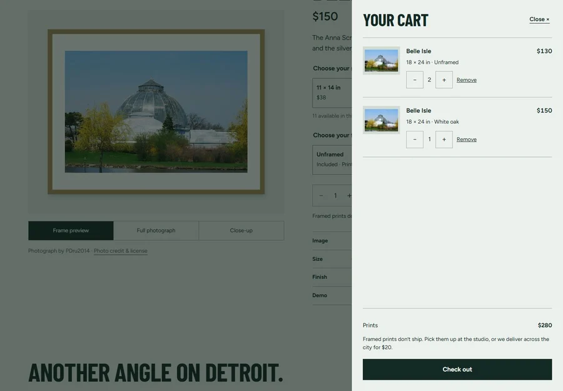Click the 'Your Cart' heading

click(395, 20)
